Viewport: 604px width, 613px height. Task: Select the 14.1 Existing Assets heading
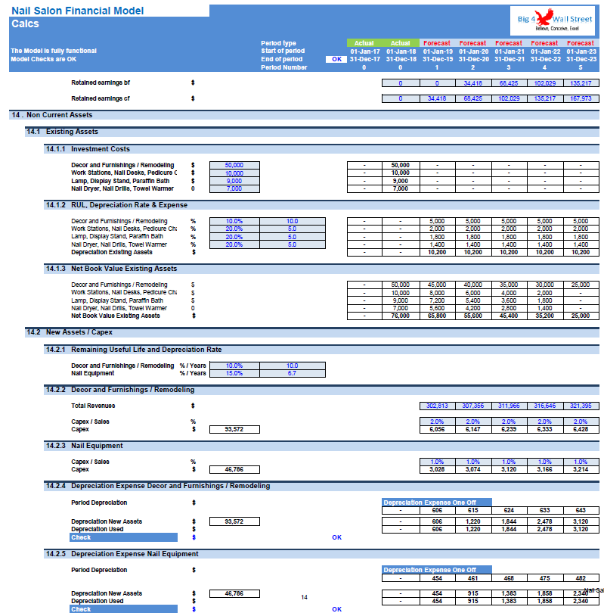(x=312, y=132)
